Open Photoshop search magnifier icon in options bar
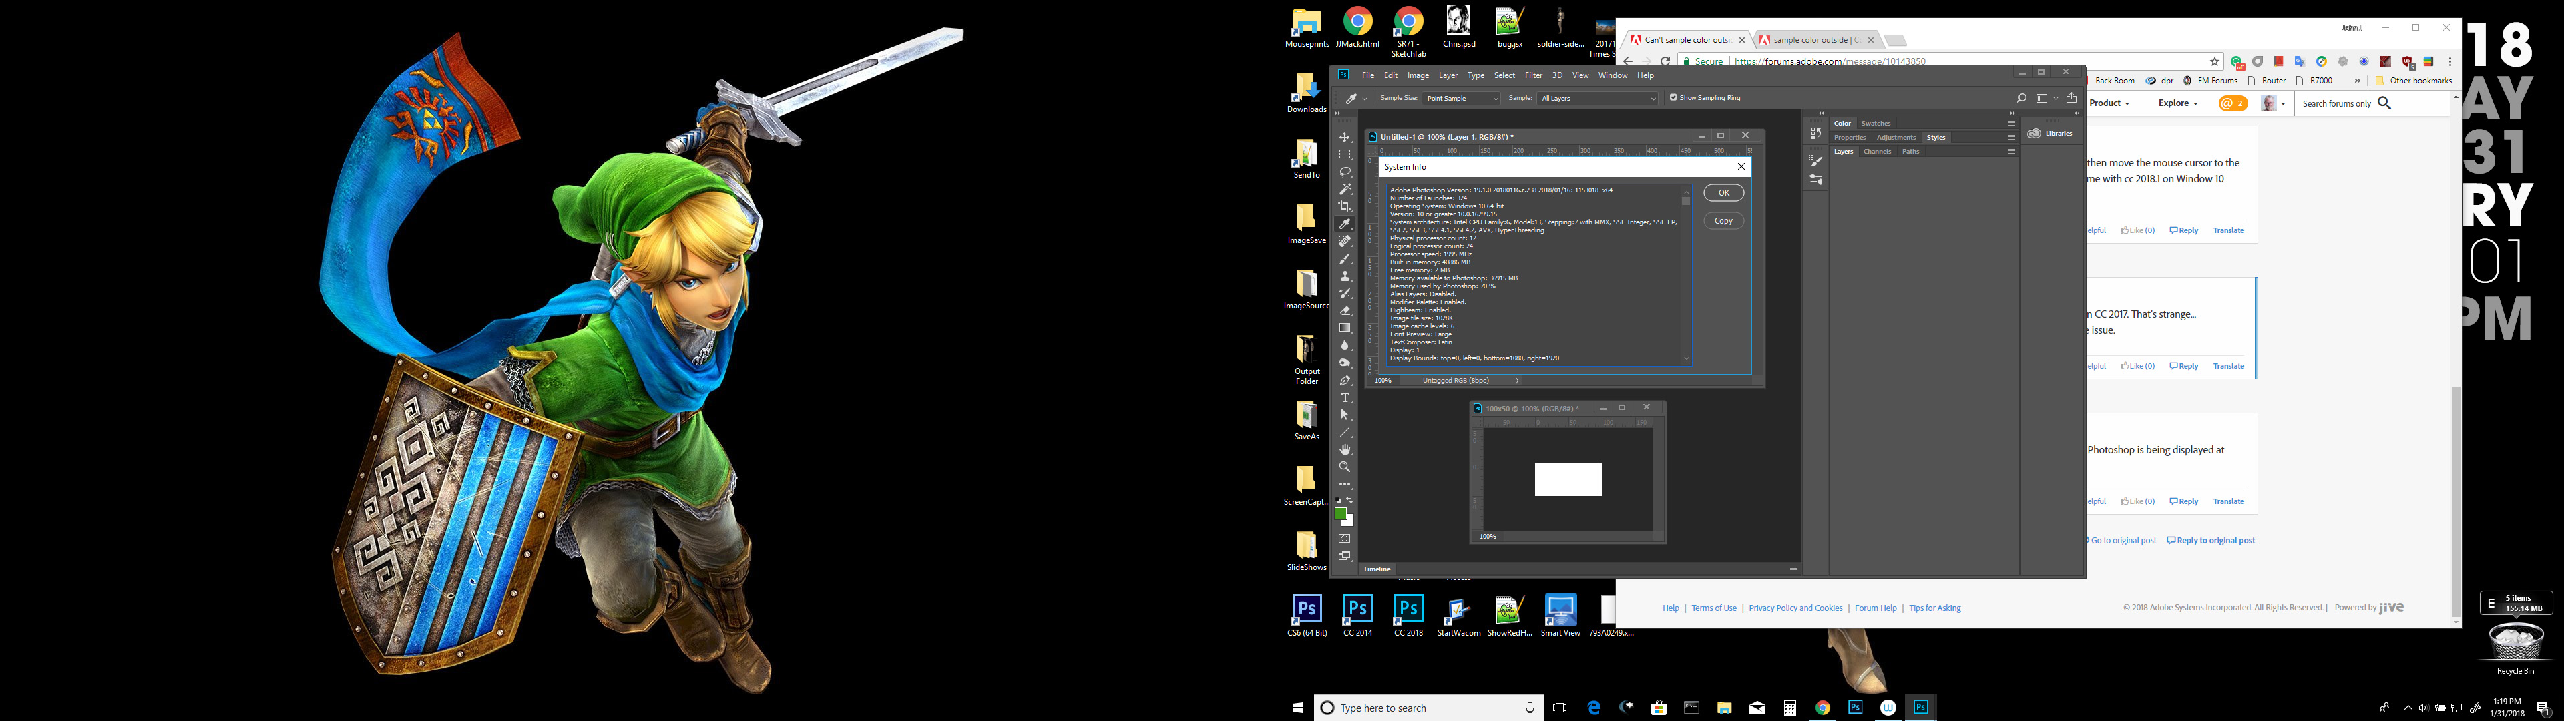This screenshot has width=2564, height=721. 2022,97
